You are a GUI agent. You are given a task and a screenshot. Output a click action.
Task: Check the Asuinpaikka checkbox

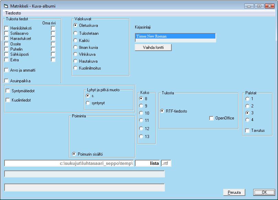(x=7, y=81)
